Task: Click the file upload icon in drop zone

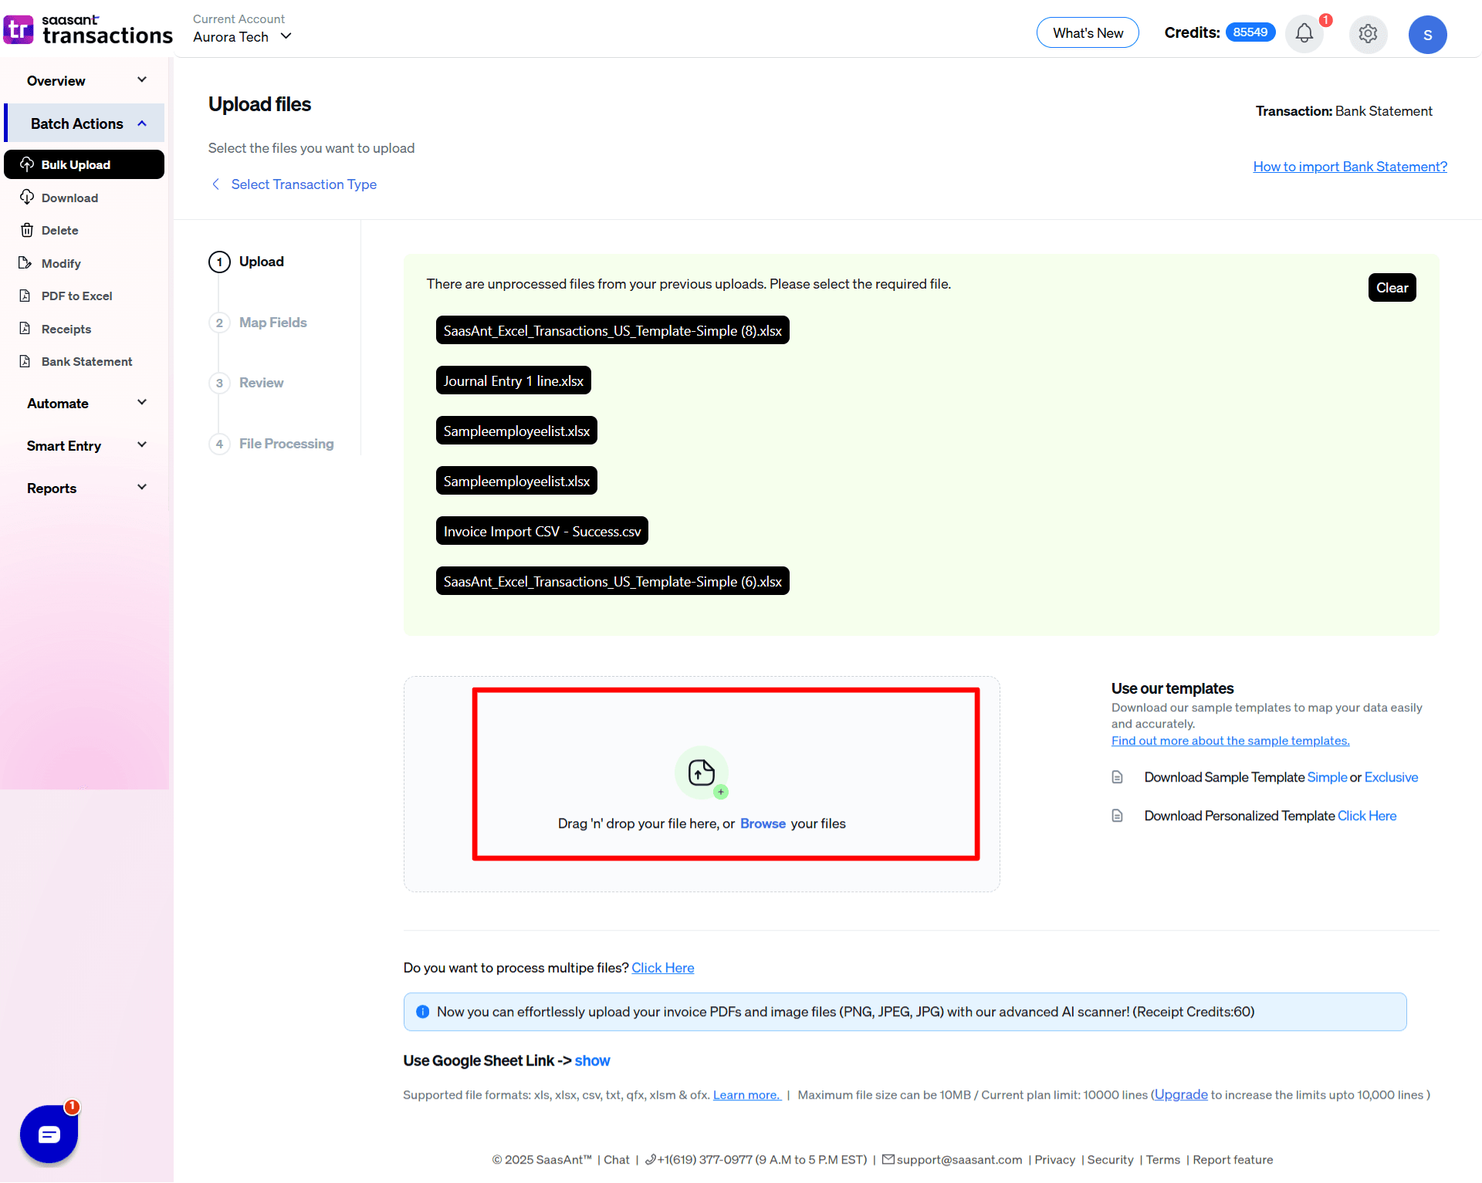Action: [701, 772]
